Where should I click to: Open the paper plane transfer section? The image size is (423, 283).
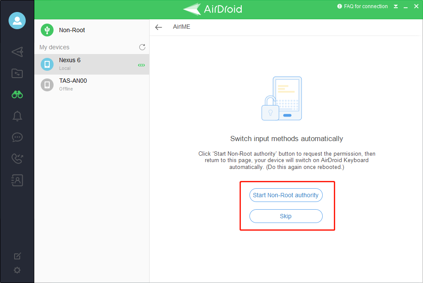tap(17, 52)
